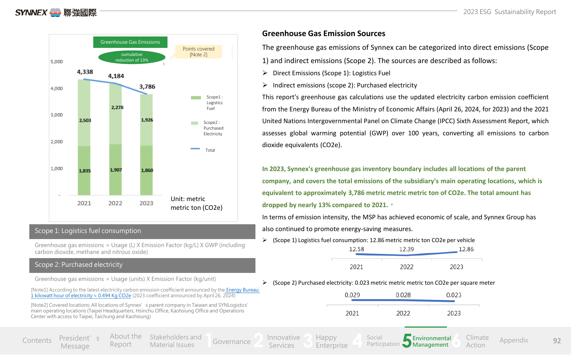Select the blue Total line legend marker
The image size is (571, 355).
point(195,149)
